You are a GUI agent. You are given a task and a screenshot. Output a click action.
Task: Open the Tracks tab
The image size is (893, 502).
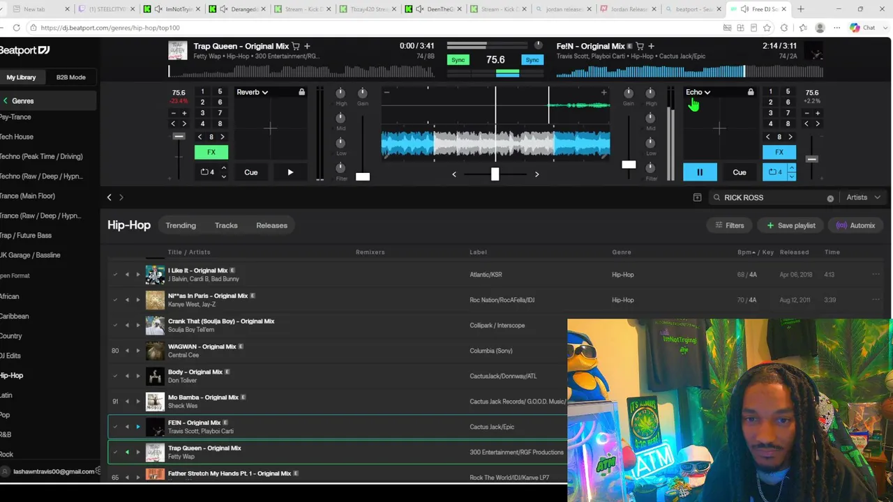click(x=226, y=225)
